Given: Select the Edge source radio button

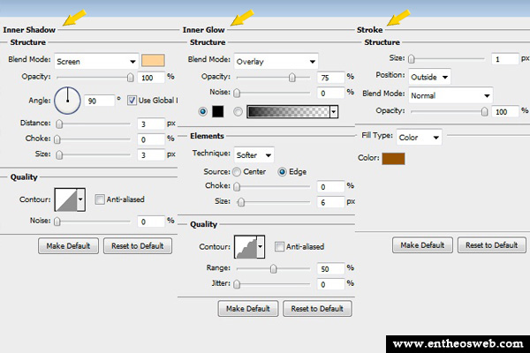Looking at the screenshot, I should click(284, 171).
